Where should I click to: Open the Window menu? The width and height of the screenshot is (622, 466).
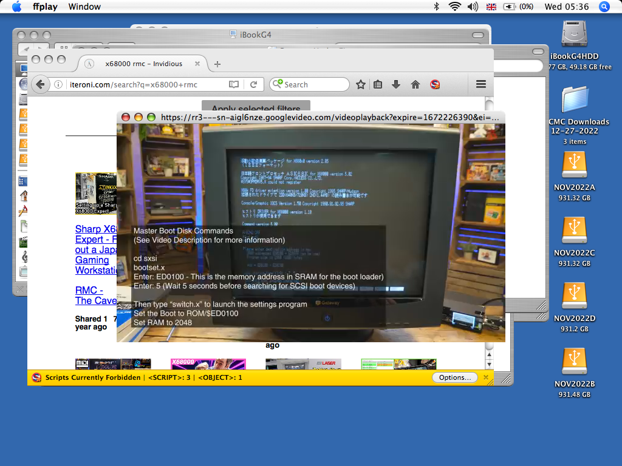[x=84, y=6]
